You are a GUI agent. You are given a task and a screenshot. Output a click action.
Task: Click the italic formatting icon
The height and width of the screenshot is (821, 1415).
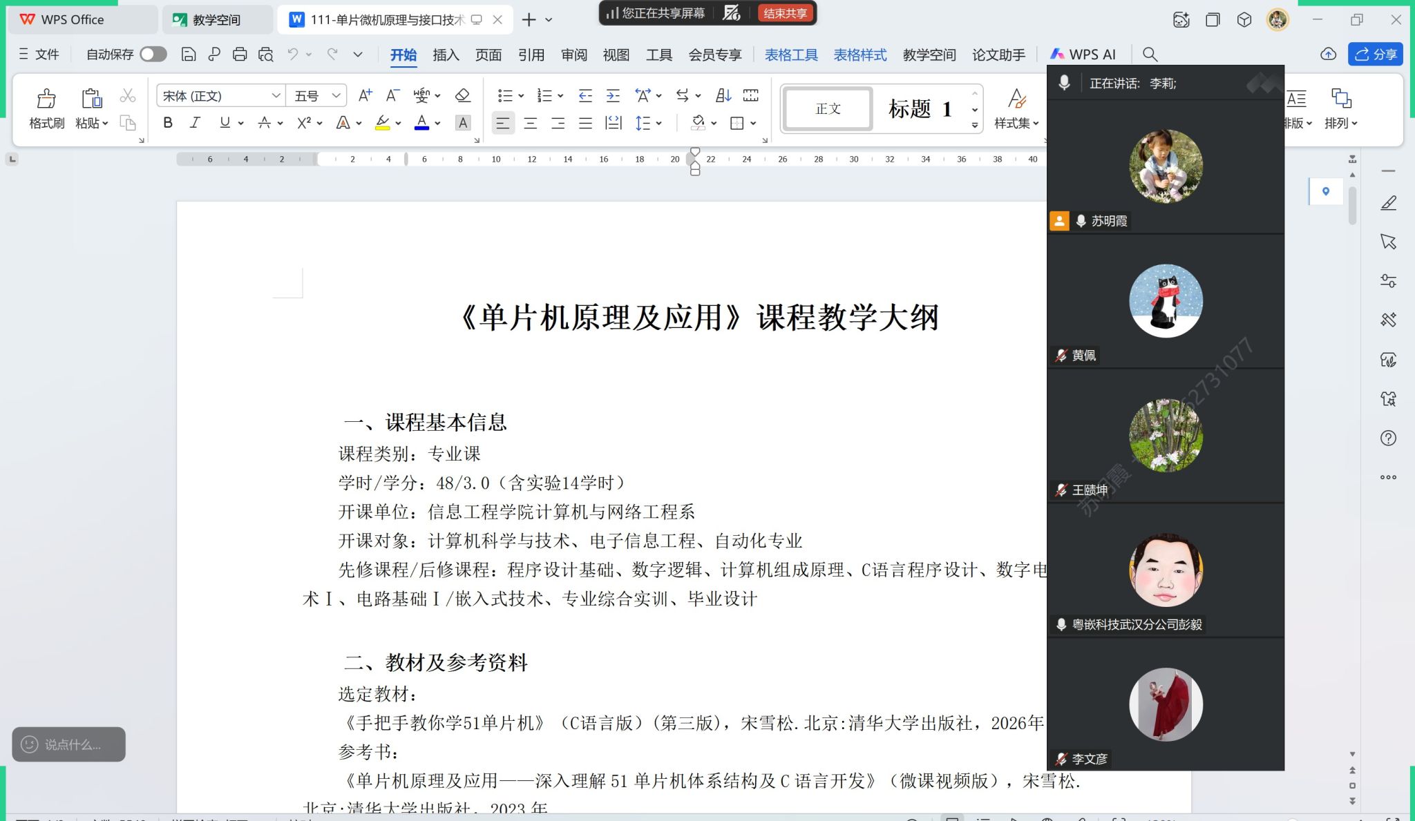195,123
